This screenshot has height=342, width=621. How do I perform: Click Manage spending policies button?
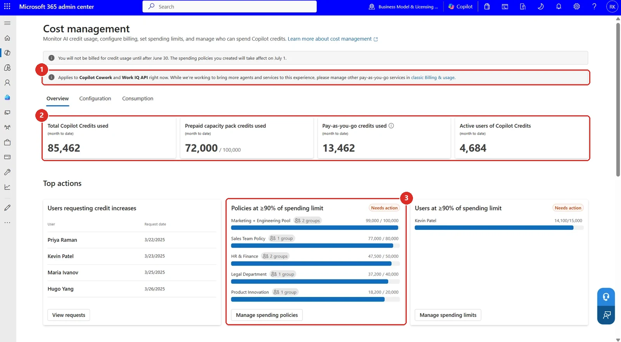(267, 315)
